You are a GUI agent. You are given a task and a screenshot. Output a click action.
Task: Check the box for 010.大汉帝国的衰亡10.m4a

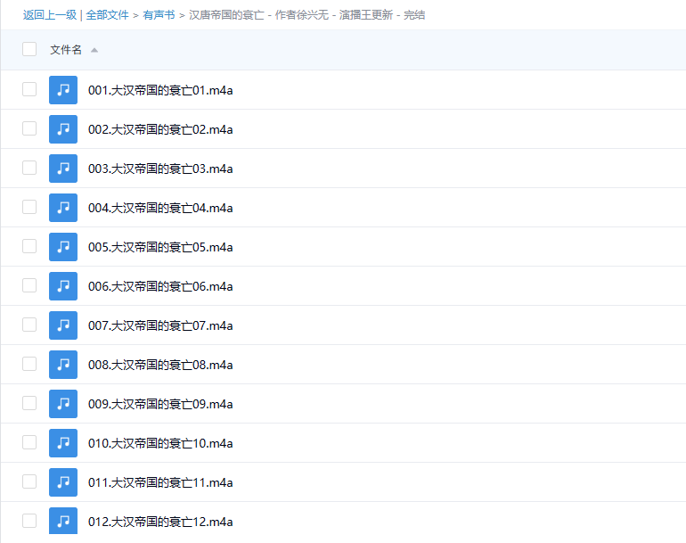pyautogui.click(x=29, y=442)
